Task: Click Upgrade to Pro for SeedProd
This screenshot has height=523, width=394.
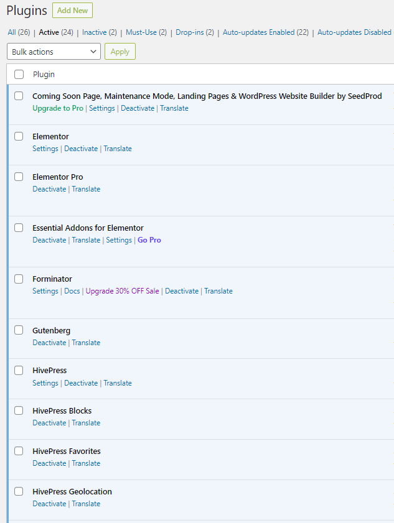Action: click(x=58, y=108)
